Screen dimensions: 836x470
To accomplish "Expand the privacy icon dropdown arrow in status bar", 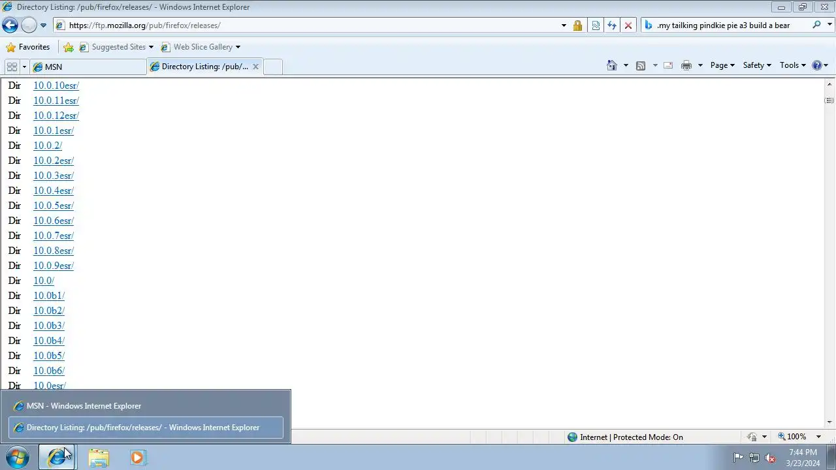I will [764, 437].
